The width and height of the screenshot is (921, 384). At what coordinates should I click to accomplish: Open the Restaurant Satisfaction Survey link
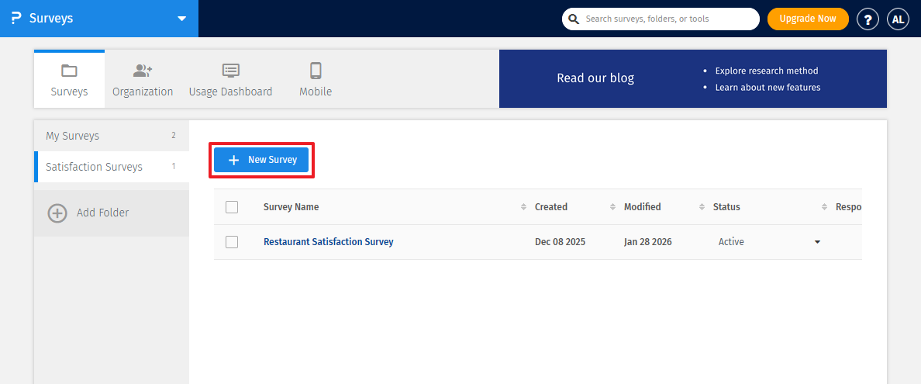point(329,242)
